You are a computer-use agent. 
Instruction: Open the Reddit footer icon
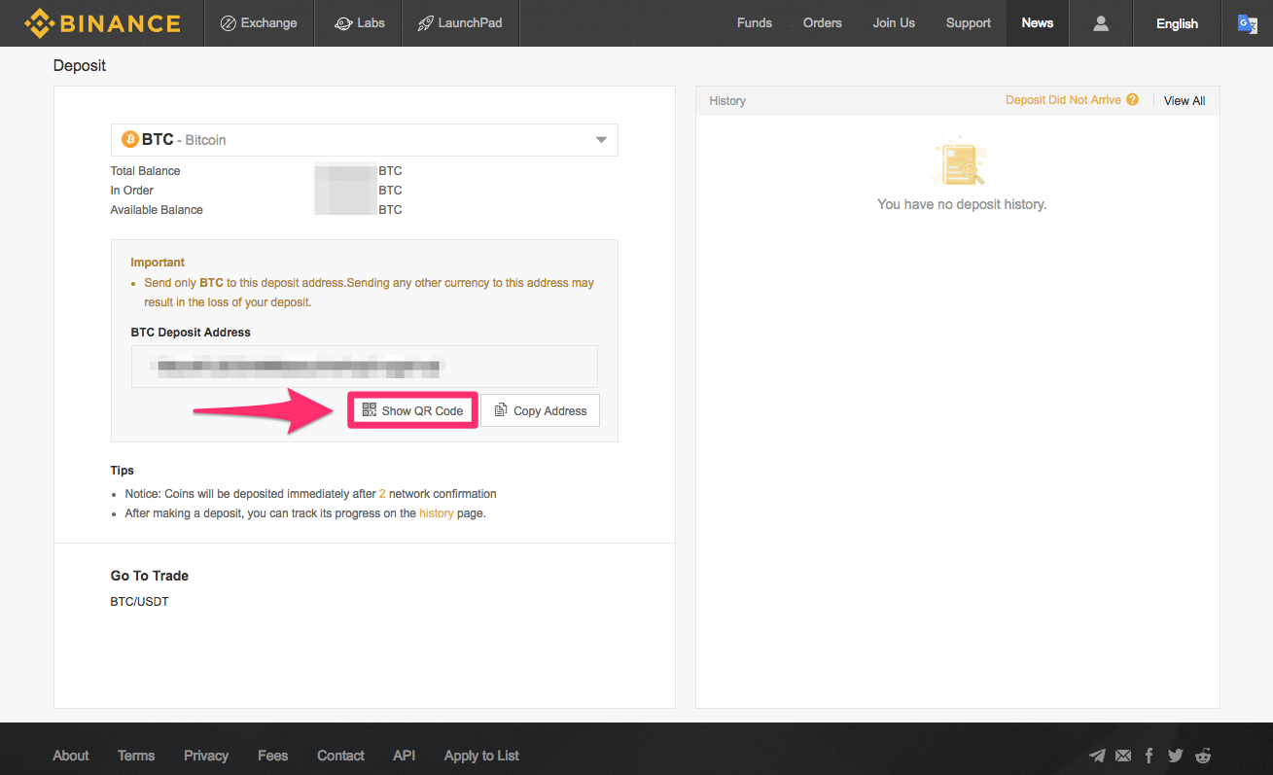click(1203, 756)
